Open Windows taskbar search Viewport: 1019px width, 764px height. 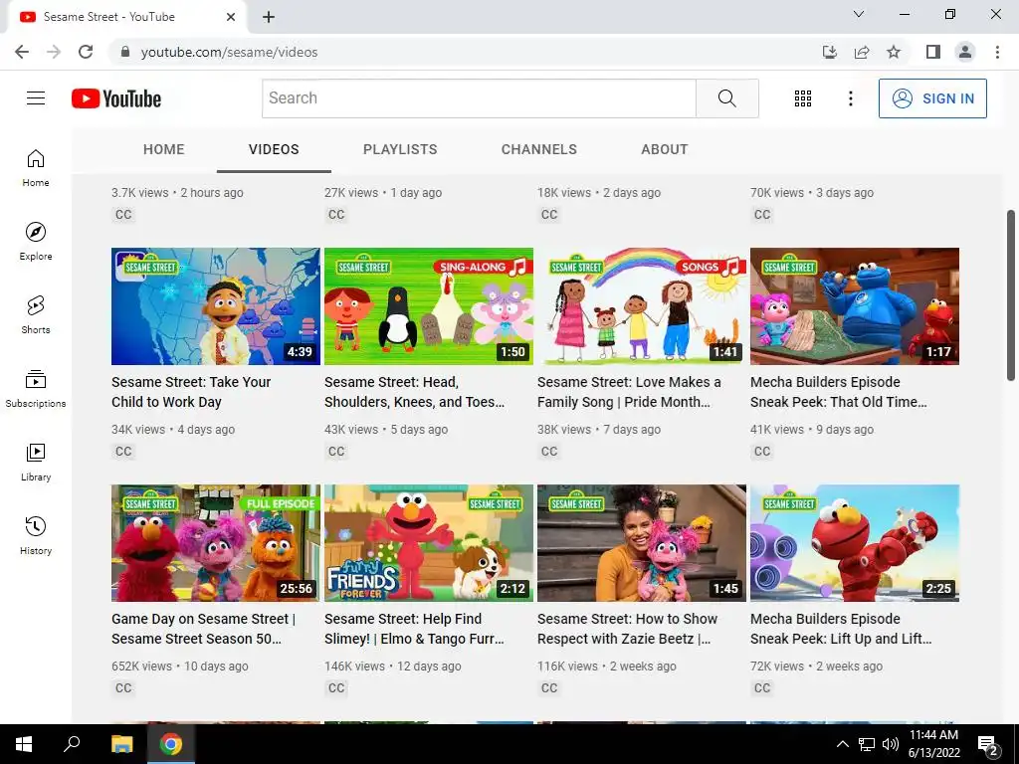tap(72, 744)
